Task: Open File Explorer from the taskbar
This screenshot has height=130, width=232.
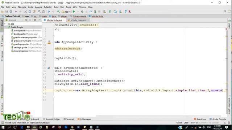Action: pos(28,127)
